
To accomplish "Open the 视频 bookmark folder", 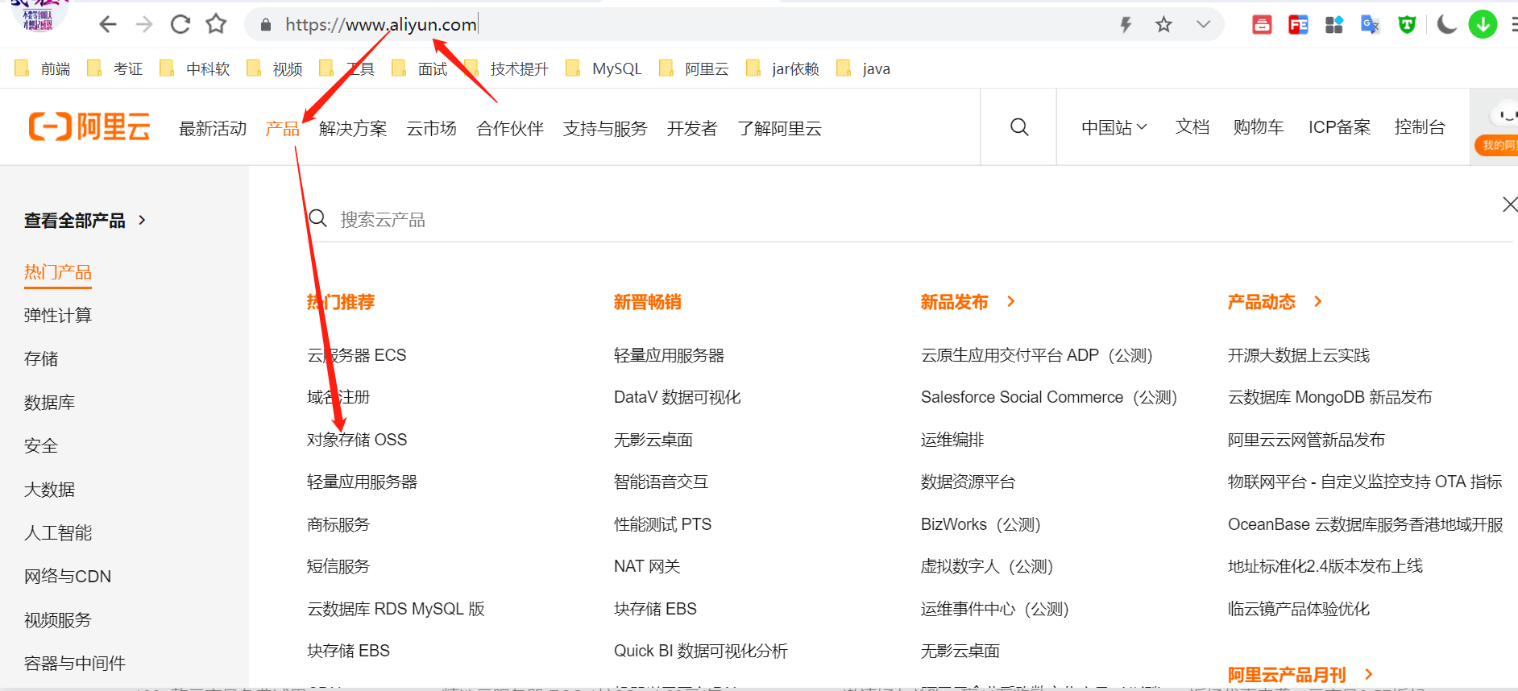I will (x=275, y=68).
